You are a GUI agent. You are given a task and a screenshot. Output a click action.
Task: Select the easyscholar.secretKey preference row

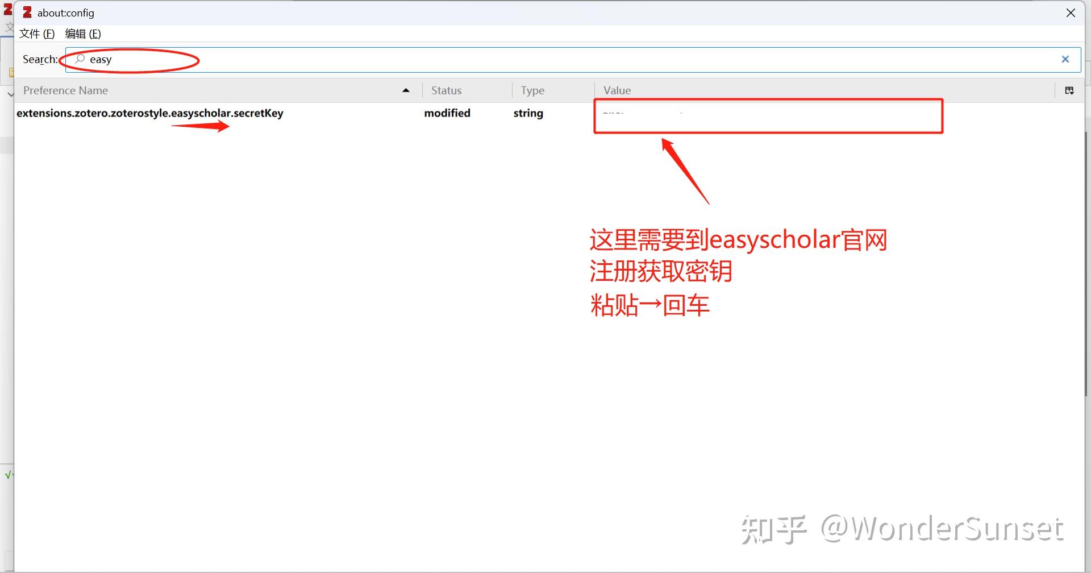pyautogui.click(x=549, y=113)
